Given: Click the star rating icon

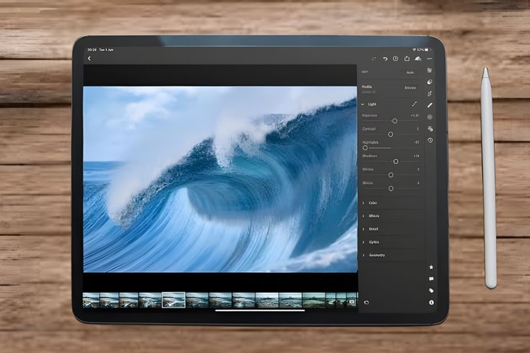Looking at the screenshot, I should point(431,267).
